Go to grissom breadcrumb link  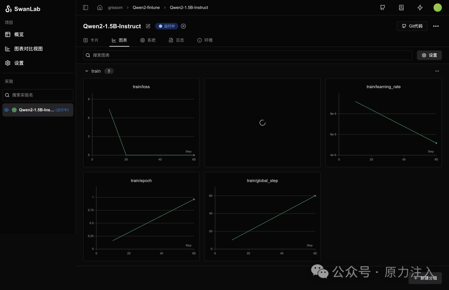[115, 7]
